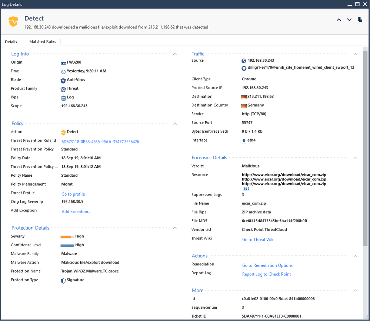The width and height of the screenshot is (370, 322).
Task: Collapse the Traffic section
Action: click(x=356, y=54)
